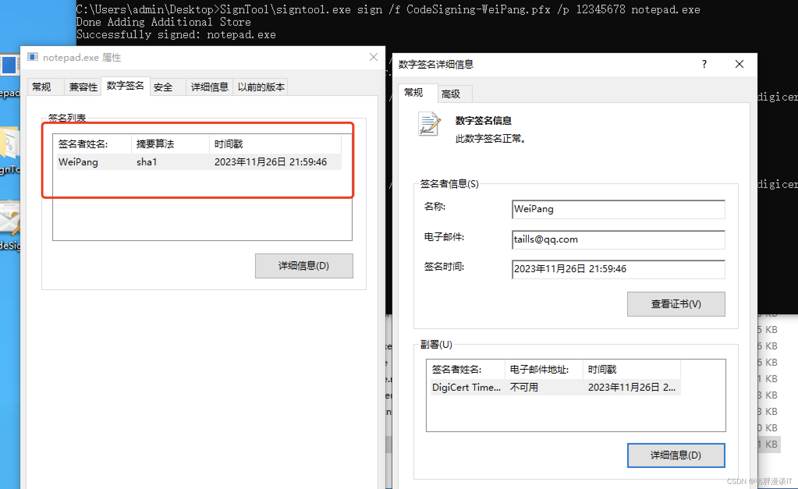
Task: Click the countersignature 时间戳 column header
Action: [x=632, y=370]
